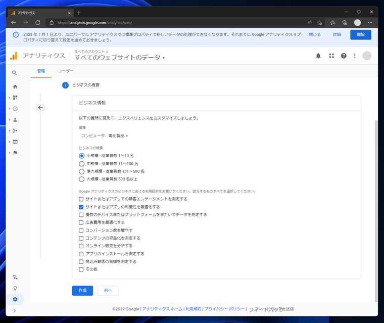This screenshot has width=384, height=323.
Task: Open the Customization dashboard icon in the sidebar
Action: 15,98
